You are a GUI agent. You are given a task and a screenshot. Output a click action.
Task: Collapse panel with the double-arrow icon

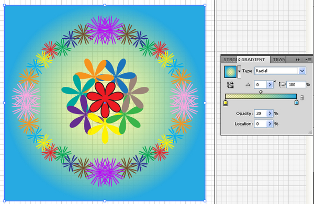click(298, 60)
